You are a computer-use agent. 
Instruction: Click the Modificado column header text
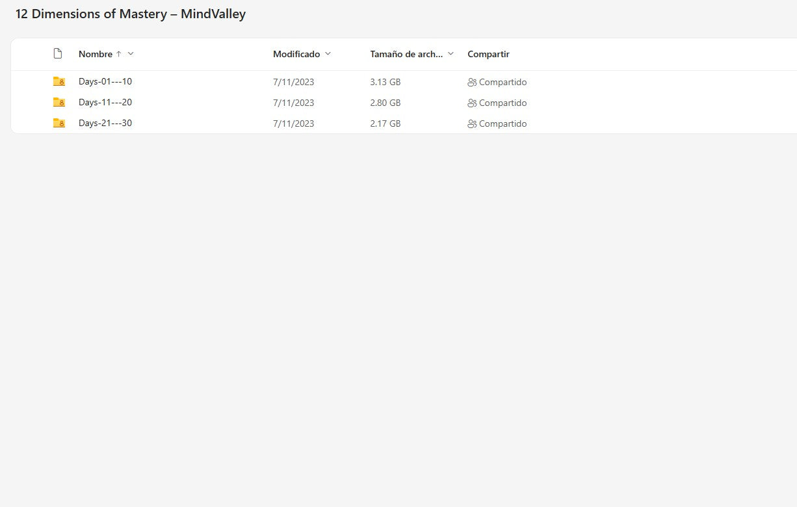click(x=296, y=54)
